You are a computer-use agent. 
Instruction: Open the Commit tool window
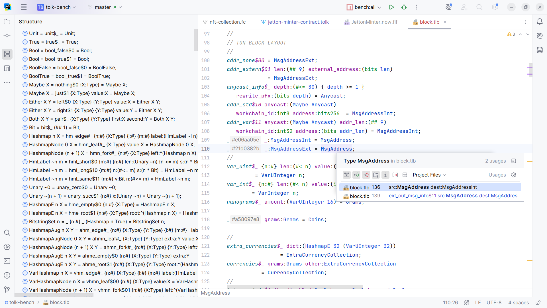pyautogui.click(x=7, y=36)
